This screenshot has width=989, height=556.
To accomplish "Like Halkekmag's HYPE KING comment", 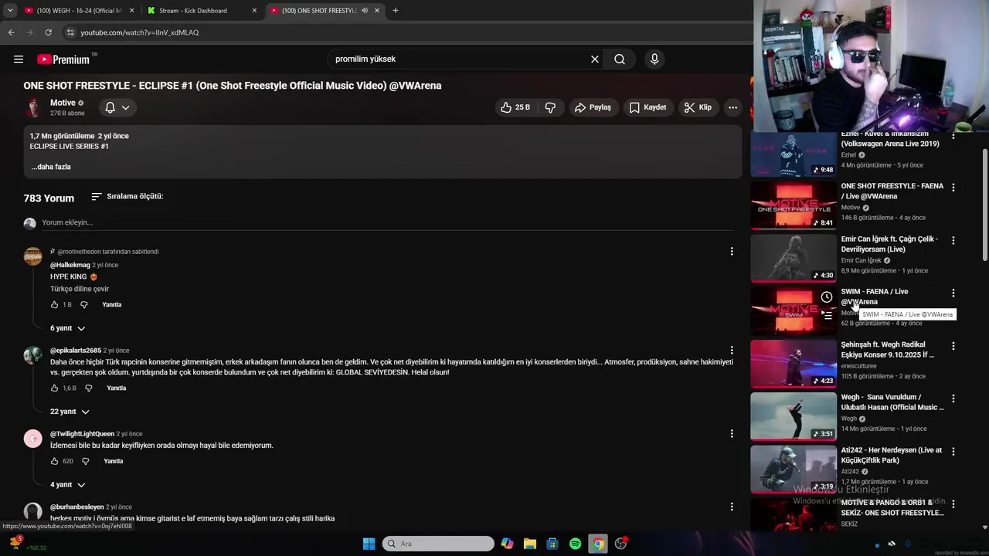I will (x=54, y=305).
